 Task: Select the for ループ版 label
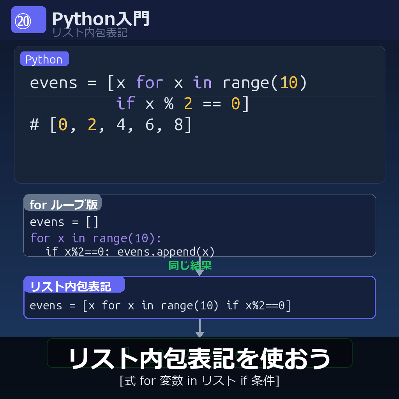63,203
